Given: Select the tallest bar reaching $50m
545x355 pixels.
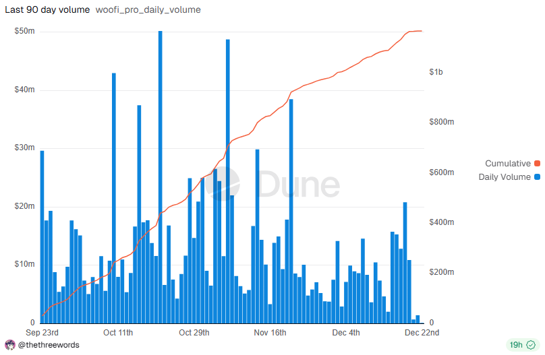Looking at the screenshot, I should coord(160,175).
